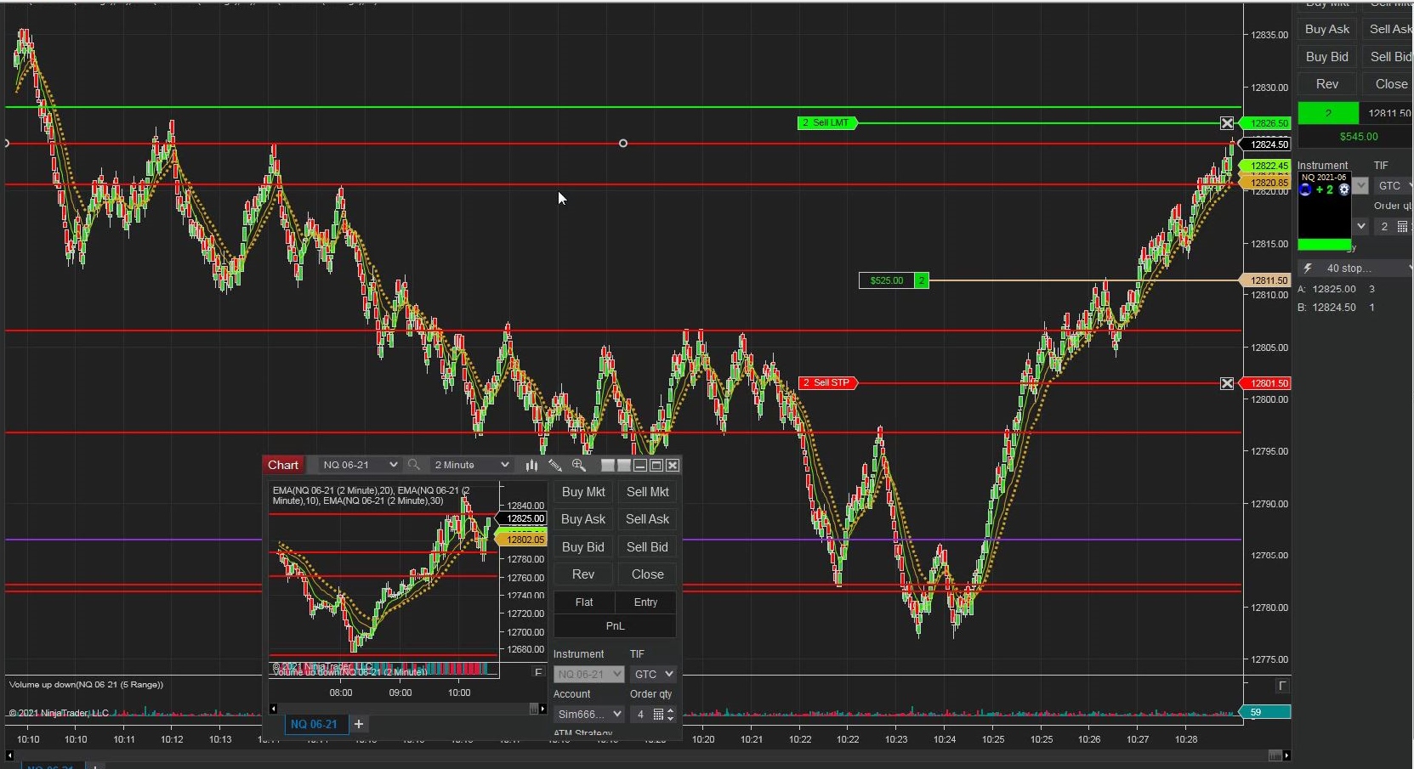Click the red Chart label menu
The height and width of the screenshot is (769, 1414).
pos(283,465)
